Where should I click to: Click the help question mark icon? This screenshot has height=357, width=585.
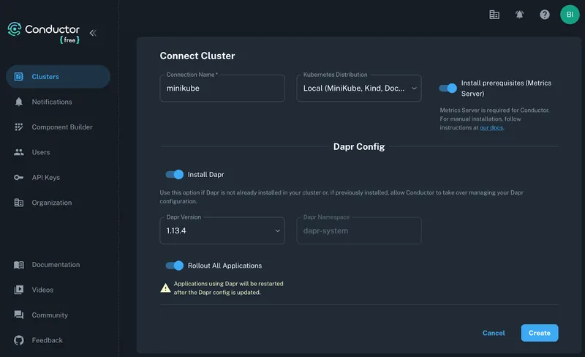click(x=544, y=14)
